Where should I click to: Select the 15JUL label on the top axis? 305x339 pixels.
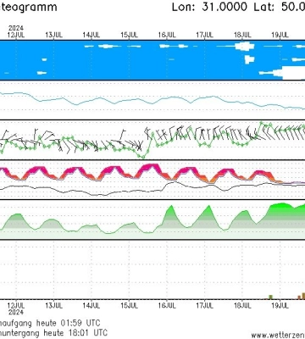click(x=129, y=35)
